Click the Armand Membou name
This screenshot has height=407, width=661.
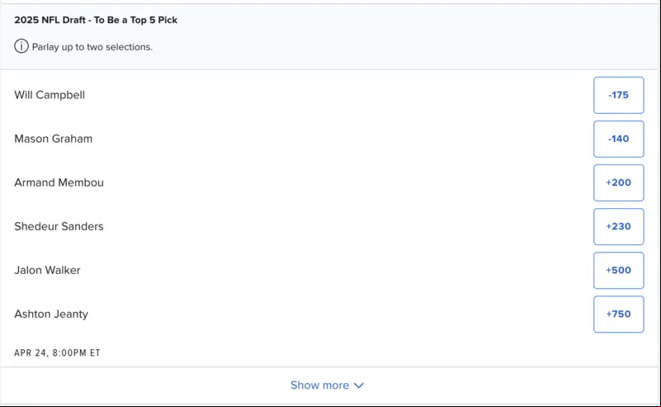(x=59, y=182)
